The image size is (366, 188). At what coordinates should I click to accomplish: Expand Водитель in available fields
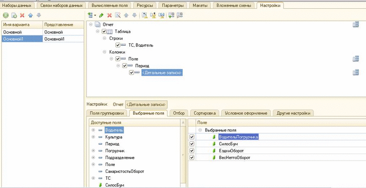coord(93,130)
